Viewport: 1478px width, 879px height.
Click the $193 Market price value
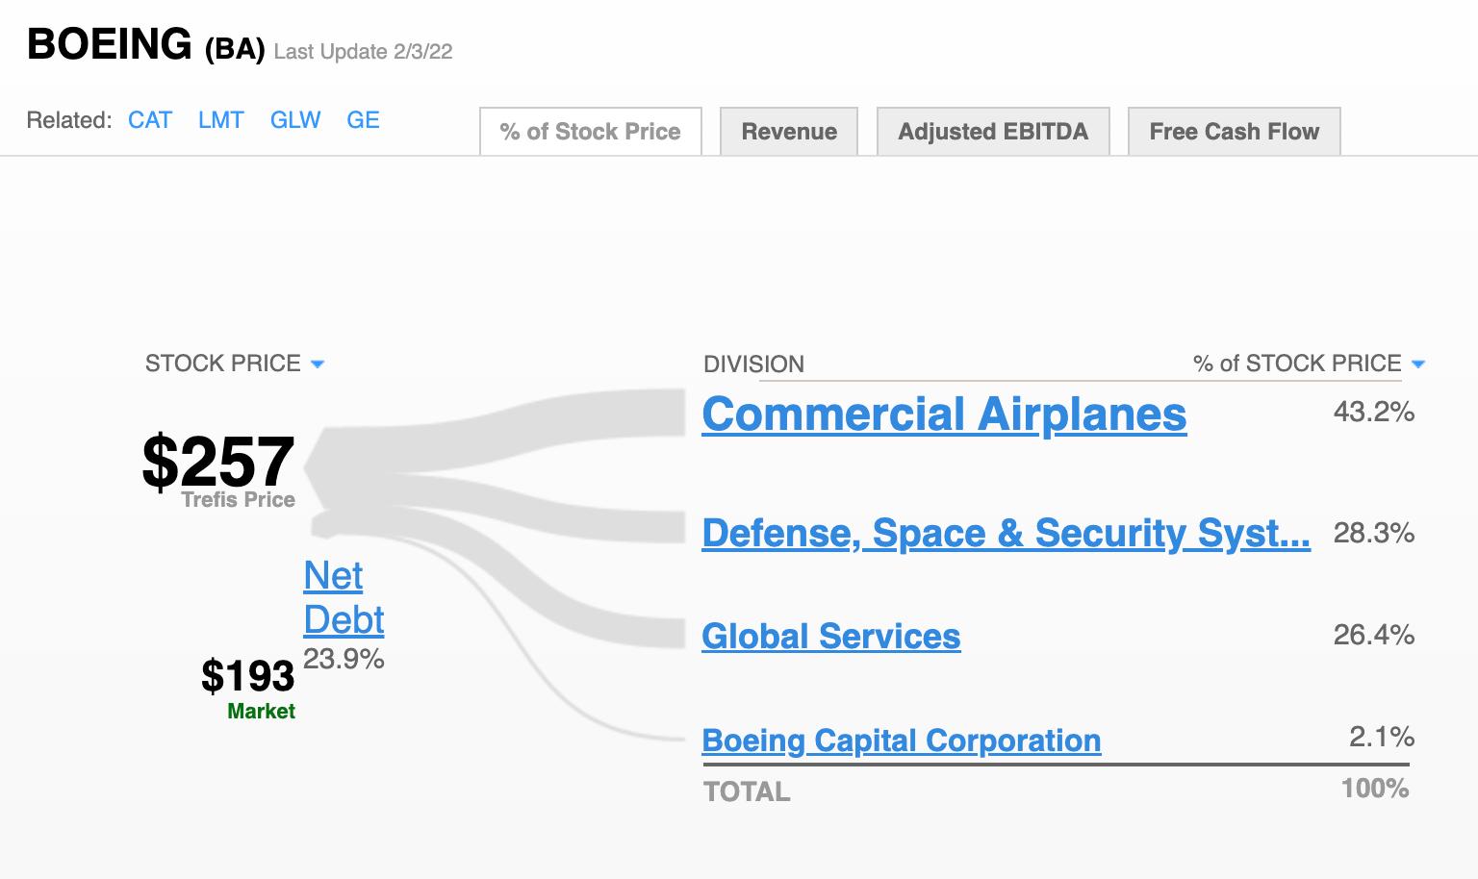pos(248,676)
